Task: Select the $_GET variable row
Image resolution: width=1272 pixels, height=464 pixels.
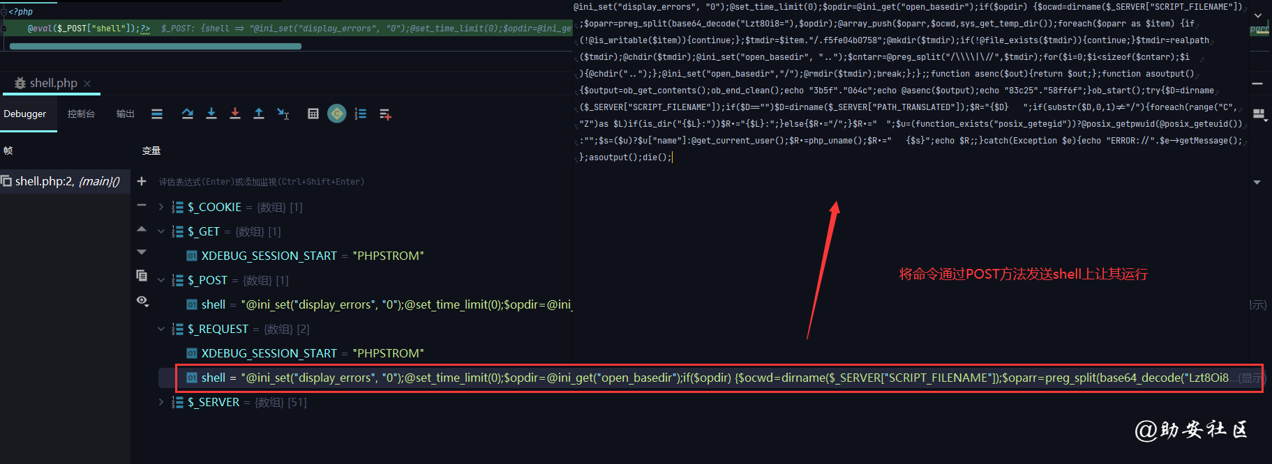Action: (x=226, y=231)
